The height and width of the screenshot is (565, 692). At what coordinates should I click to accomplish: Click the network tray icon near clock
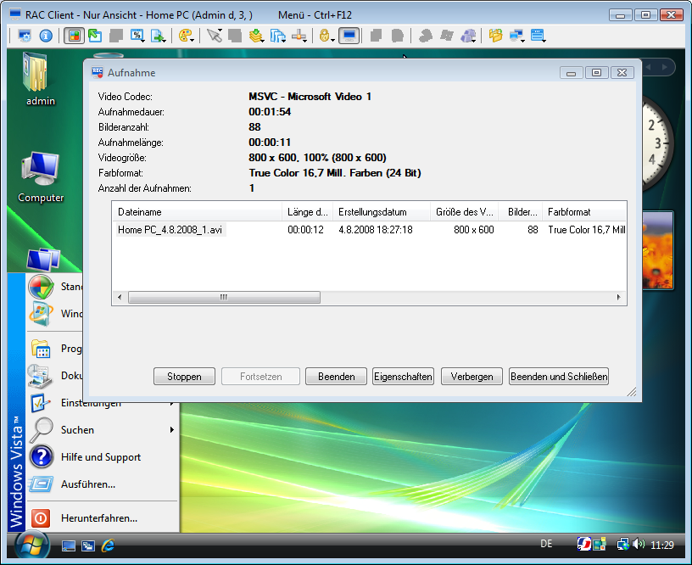pyautogui.click(x=622, y=545)
